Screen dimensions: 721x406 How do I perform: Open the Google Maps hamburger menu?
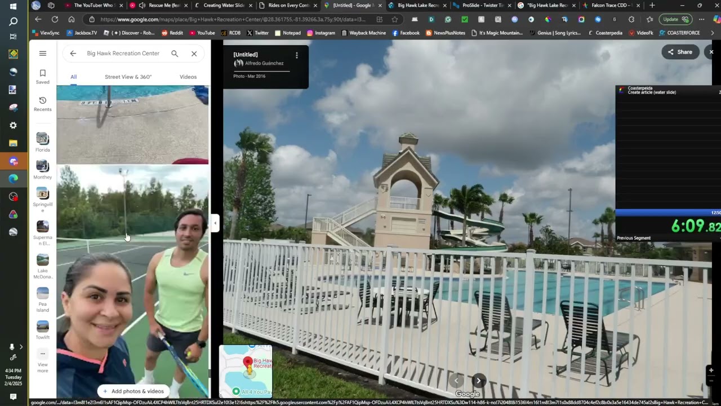click(43, 54)
